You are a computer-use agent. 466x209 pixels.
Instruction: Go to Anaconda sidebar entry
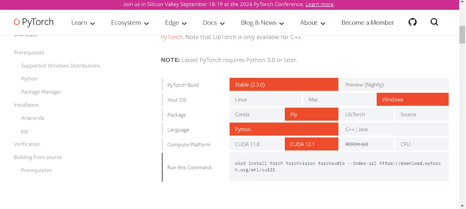tap(33, 118)
